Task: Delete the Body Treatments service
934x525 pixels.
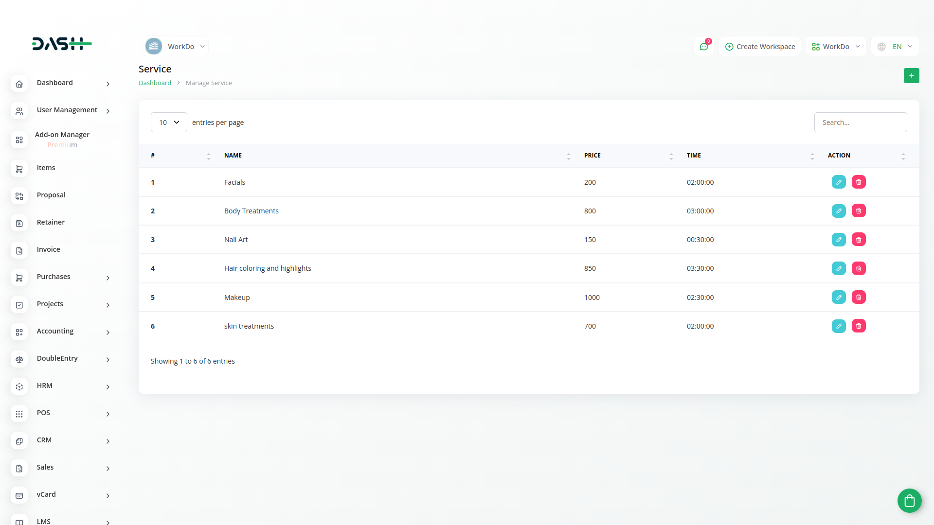Action: tap(859, 211)
